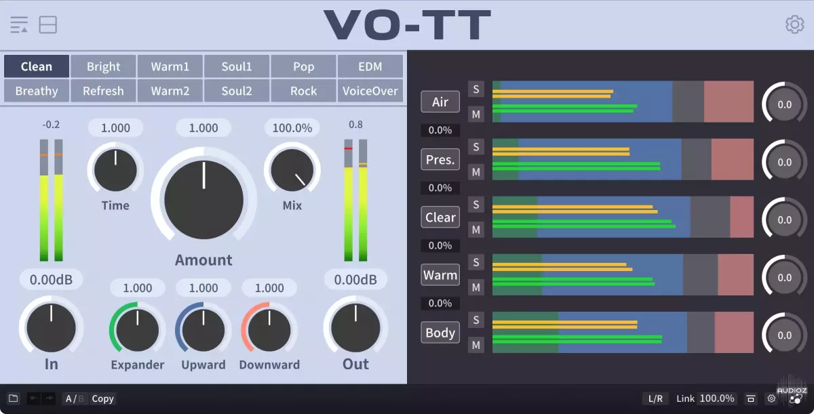Screen dimensions: 814x414
Task: Select the VoiceOver preset tab
Action: pyautogui.click(x=370, y=91)
